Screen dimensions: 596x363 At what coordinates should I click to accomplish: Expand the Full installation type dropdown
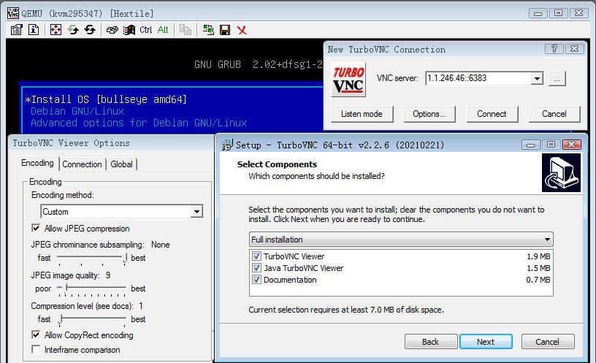pos(547,240)
